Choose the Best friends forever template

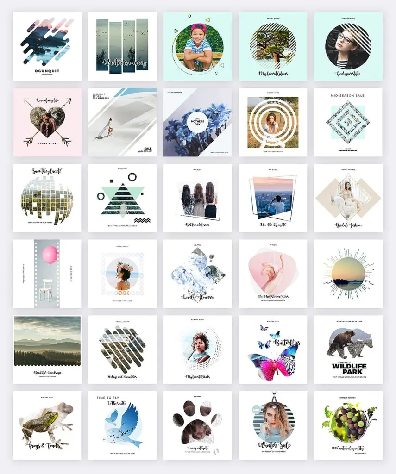tap(198, 198)
